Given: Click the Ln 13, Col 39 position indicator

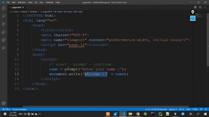Looking at the screenshot, I should click(156, 109).
